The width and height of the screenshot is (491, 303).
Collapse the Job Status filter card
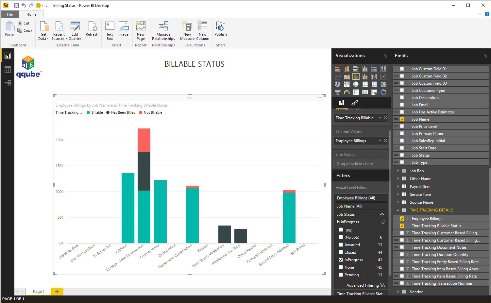382,214
